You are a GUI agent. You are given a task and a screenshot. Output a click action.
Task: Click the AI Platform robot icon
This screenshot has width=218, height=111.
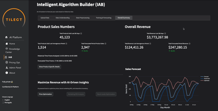point(7,37)
